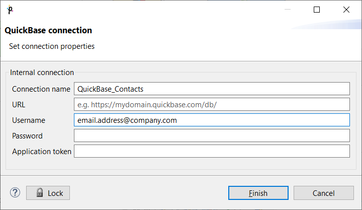Confirm the connection with the Finish button

[258, 193]
